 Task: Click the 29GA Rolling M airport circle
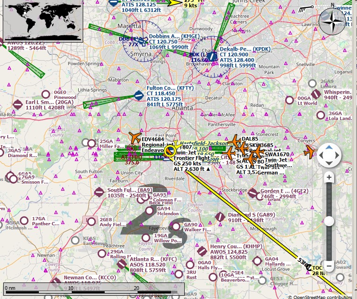102,253
